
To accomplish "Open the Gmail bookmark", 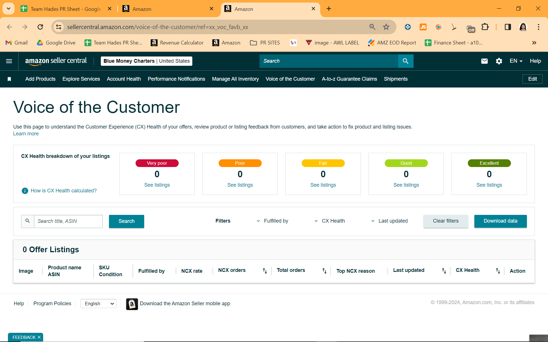I will [17, 43].
